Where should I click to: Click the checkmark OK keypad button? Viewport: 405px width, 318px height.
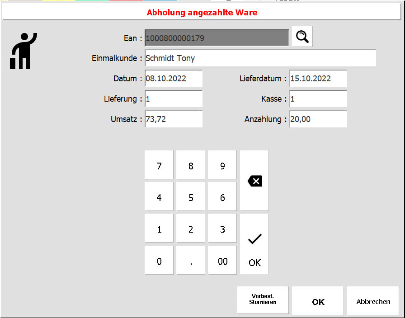[x=254, y=244]
